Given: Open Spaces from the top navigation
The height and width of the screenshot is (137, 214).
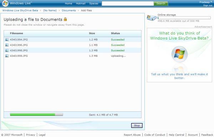Looking at the screenshot, I should pyautogui.click(x=93, y=4).
